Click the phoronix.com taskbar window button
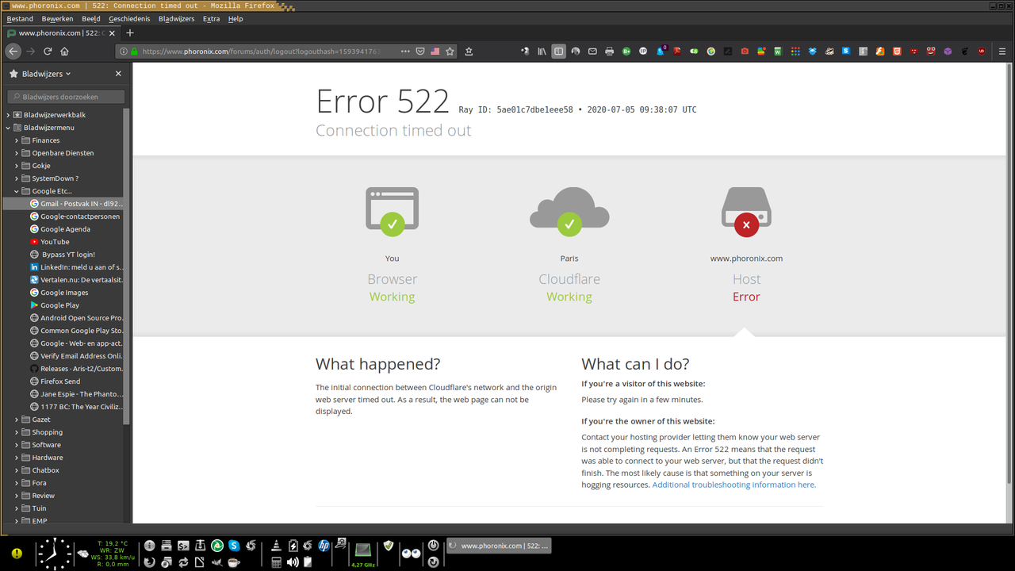Viewport: 1015px width, 571px height. (x=498, y=546)
